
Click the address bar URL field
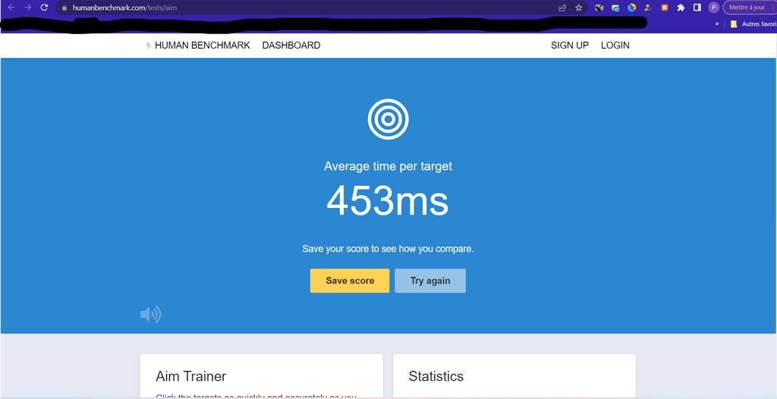click(x=304, y=8)
